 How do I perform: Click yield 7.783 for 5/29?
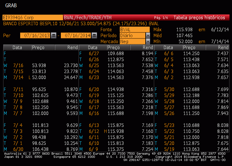click(x=223, y=95)
